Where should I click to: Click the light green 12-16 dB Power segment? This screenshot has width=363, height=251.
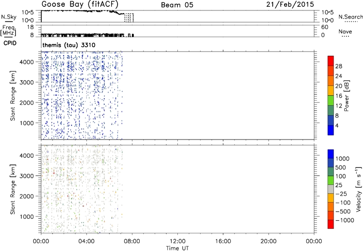331,100
